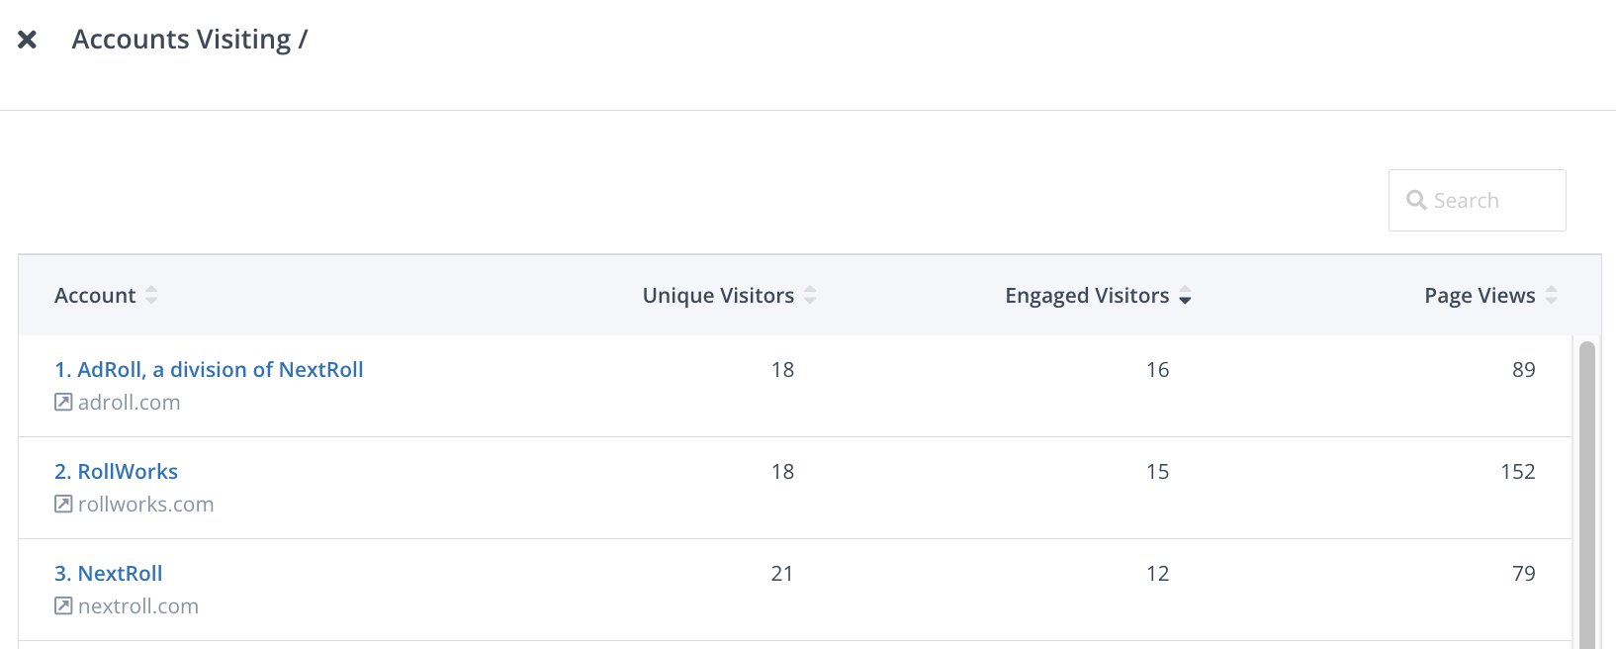1616x649 pixels.
Task: Toggle sort arrows beside Unique Visitors
Action: 810,295
